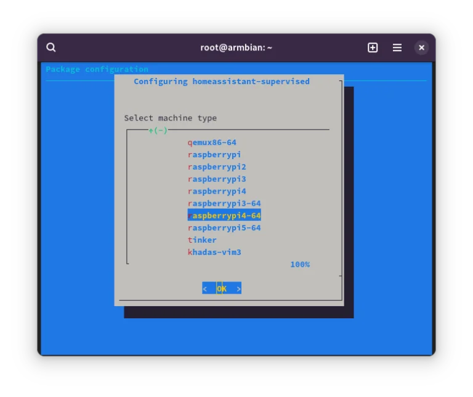Click the terminal search icon
This screenshot has width=473, height=397.
coord(51,47)
